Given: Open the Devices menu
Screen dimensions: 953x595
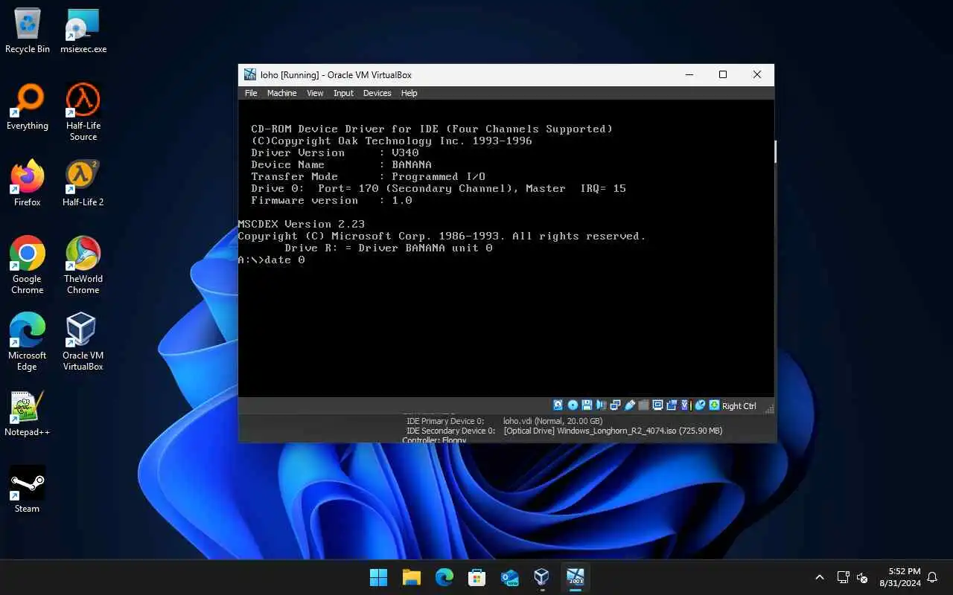Looking at the screenshot, I should coord(377,93).
